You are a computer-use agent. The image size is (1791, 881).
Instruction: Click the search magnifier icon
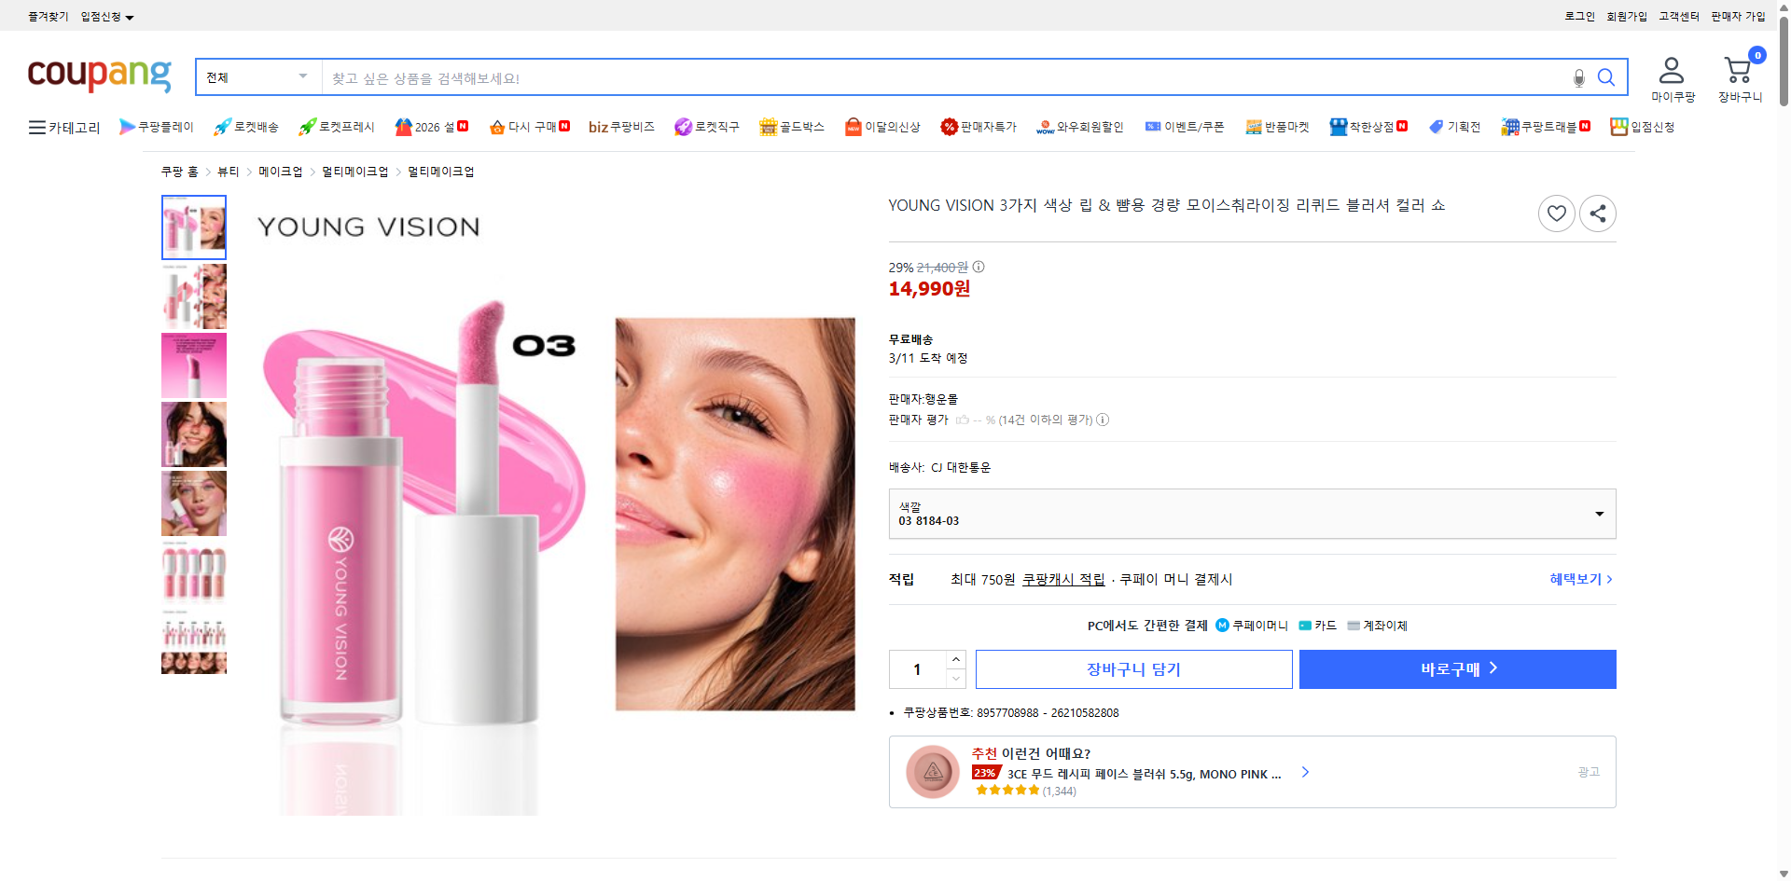pos(1606,77)
